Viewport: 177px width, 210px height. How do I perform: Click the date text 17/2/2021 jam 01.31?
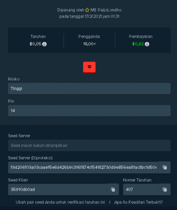coord(102,16)
